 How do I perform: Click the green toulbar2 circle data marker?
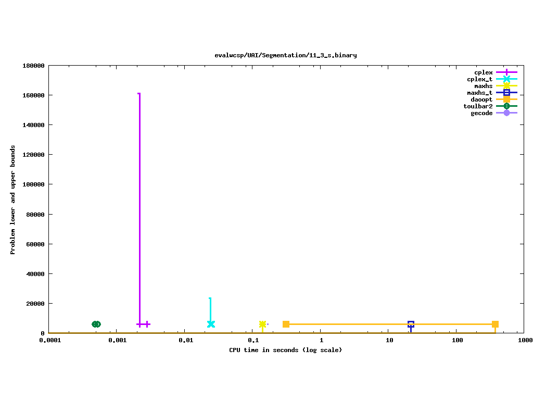pyautogui.click(x=96, y=324)
